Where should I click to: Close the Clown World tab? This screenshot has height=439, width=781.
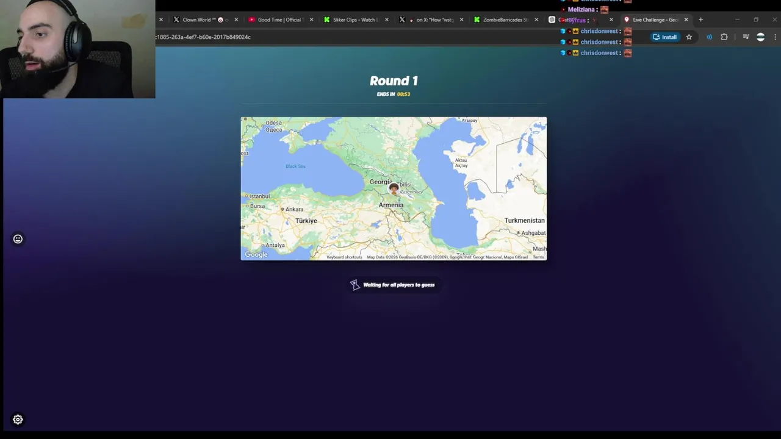click(236, 20)
